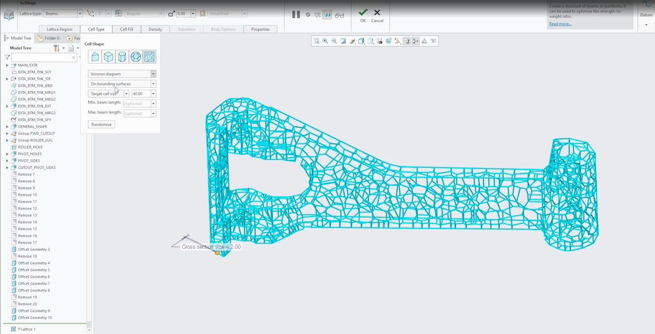Click the filter funnel icon in Model Tree

pos(7,58)
